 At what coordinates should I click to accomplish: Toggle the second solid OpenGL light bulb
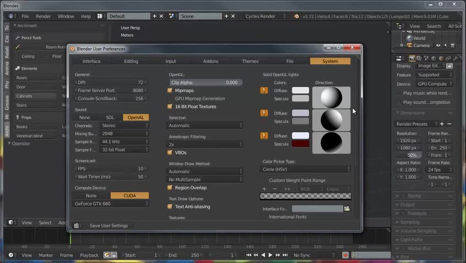point(264,113)
